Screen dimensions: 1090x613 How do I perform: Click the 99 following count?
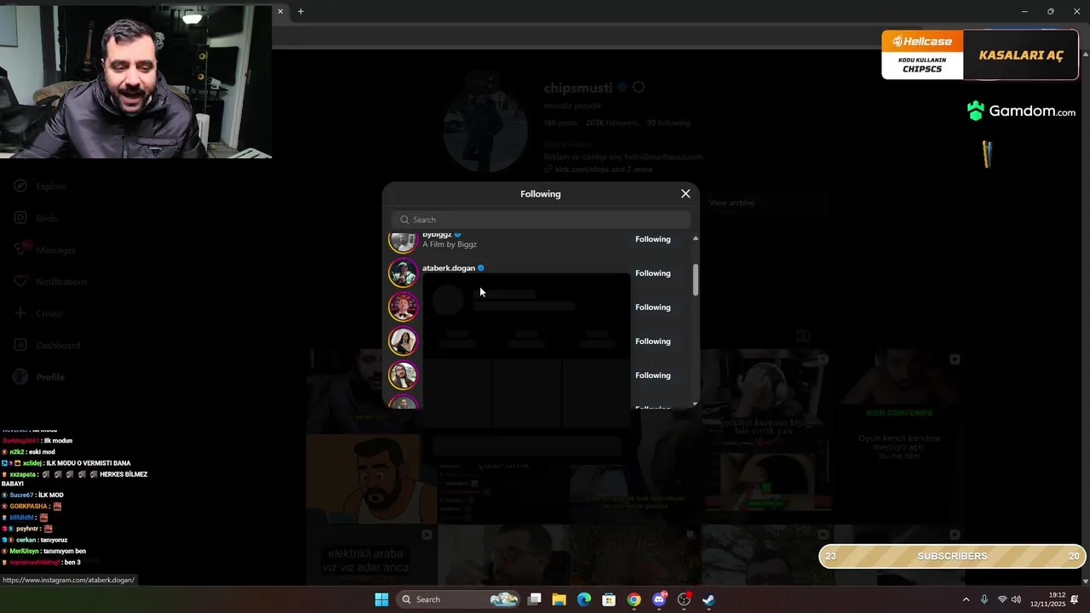pos(668,123)
